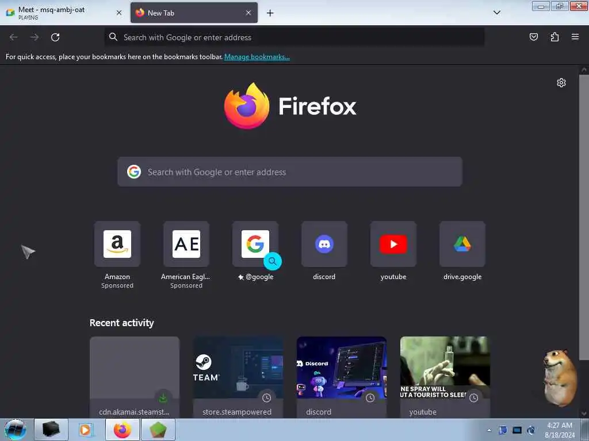Open the Windows Start orb

pos(16,430)
